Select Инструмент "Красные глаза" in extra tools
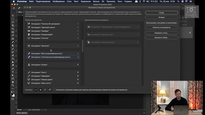The height and width of the screenshot is (115, 205). [113, 34]
